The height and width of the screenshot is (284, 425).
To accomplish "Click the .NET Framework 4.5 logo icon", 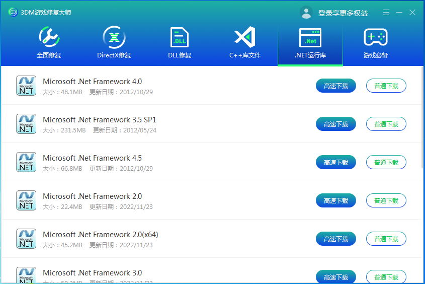I will click(x=26, y=162).
